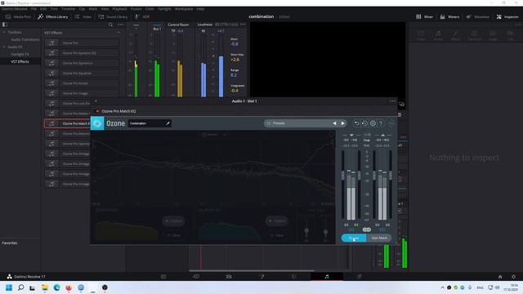The height and width of the screenshot is (294, 523).
Task: Collapse the Toolbox tree section
Action: (4, 33)
